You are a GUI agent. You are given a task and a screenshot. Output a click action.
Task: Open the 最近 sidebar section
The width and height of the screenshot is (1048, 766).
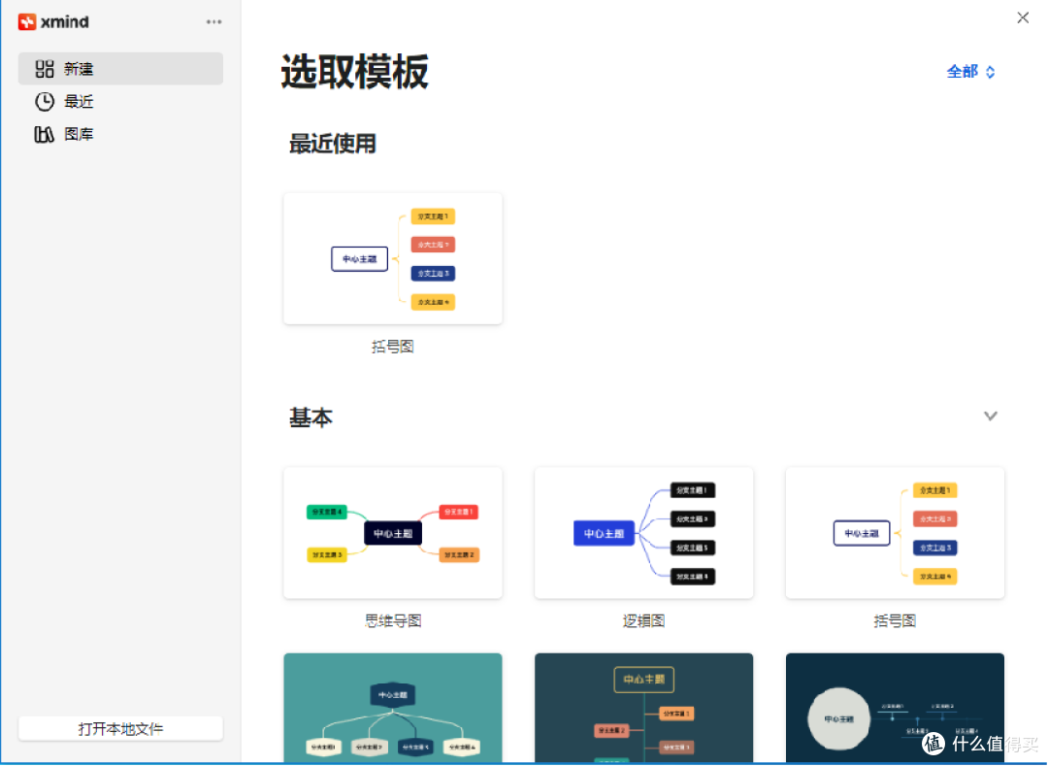pyautogui.click(x=120, y=102)
